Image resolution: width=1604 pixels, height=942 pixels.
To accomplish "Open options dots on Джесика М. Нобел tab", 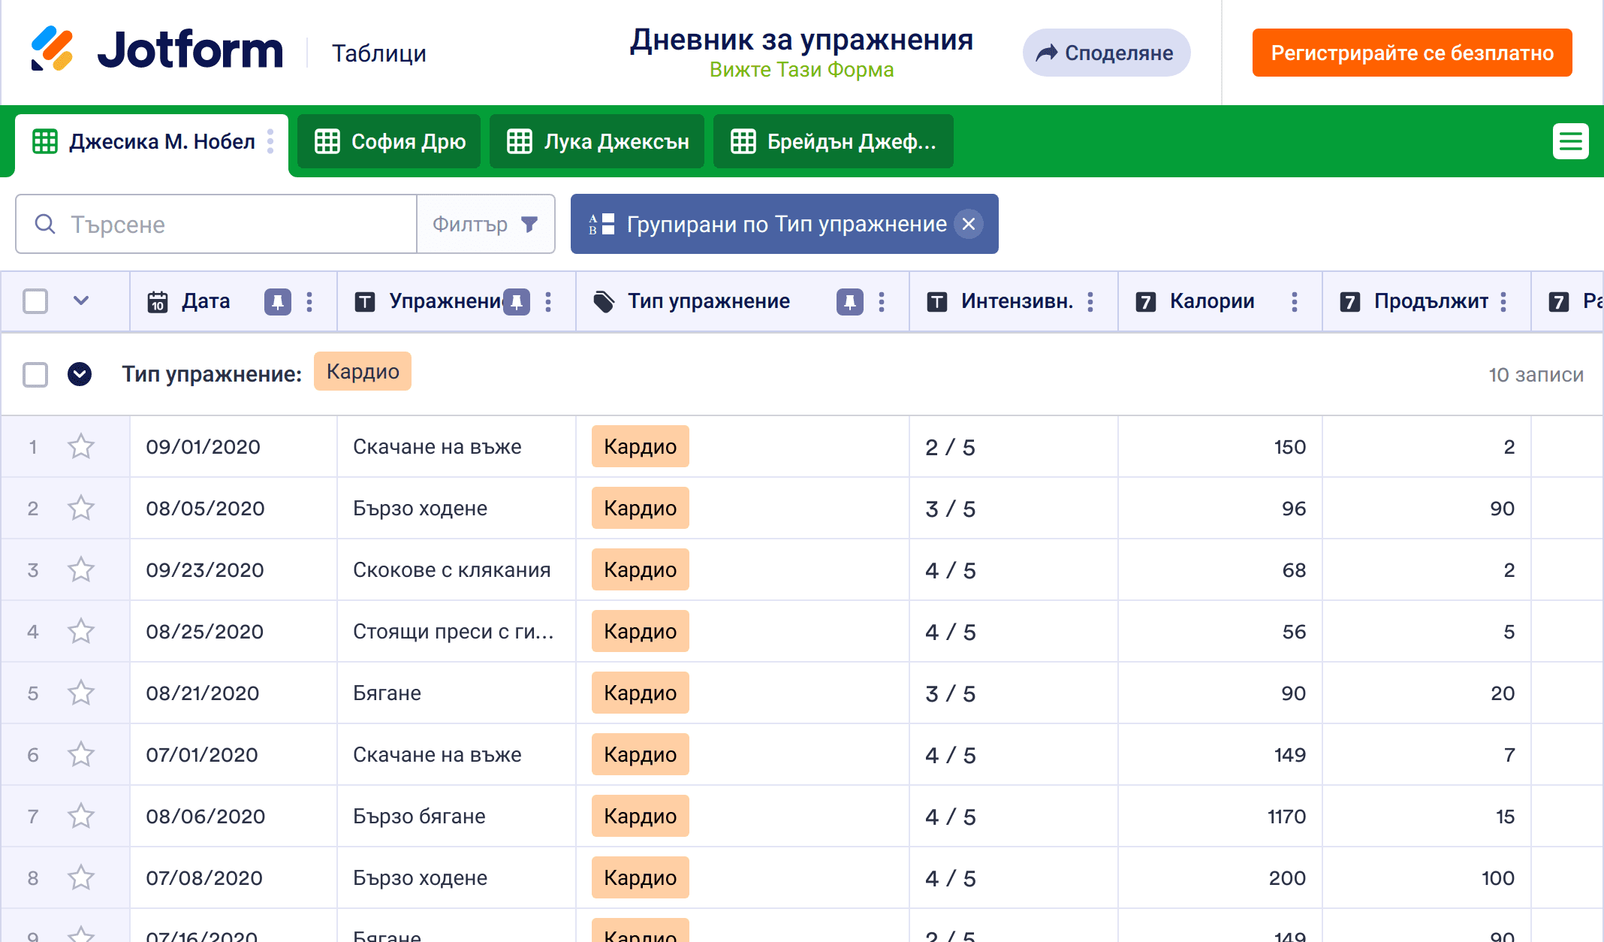I will [x=270, y=141].
